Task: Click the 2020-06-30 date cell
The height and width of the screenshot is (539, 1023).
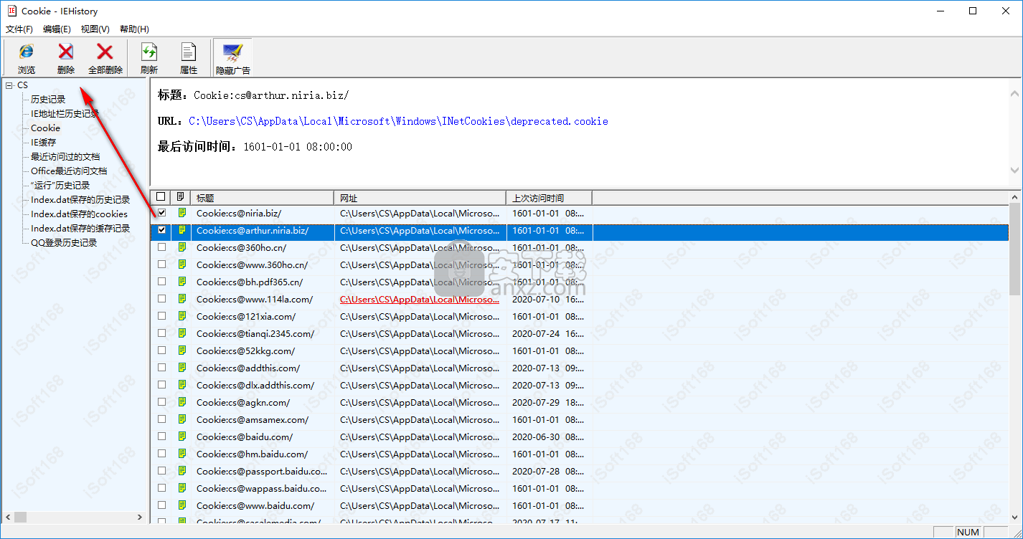Action: click(x=549, y=437)
